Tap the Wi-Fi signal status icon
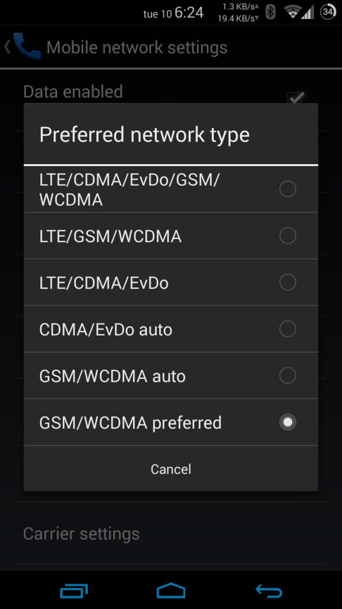The height and width of the screenshot is (609, 342). coord(293,12)
